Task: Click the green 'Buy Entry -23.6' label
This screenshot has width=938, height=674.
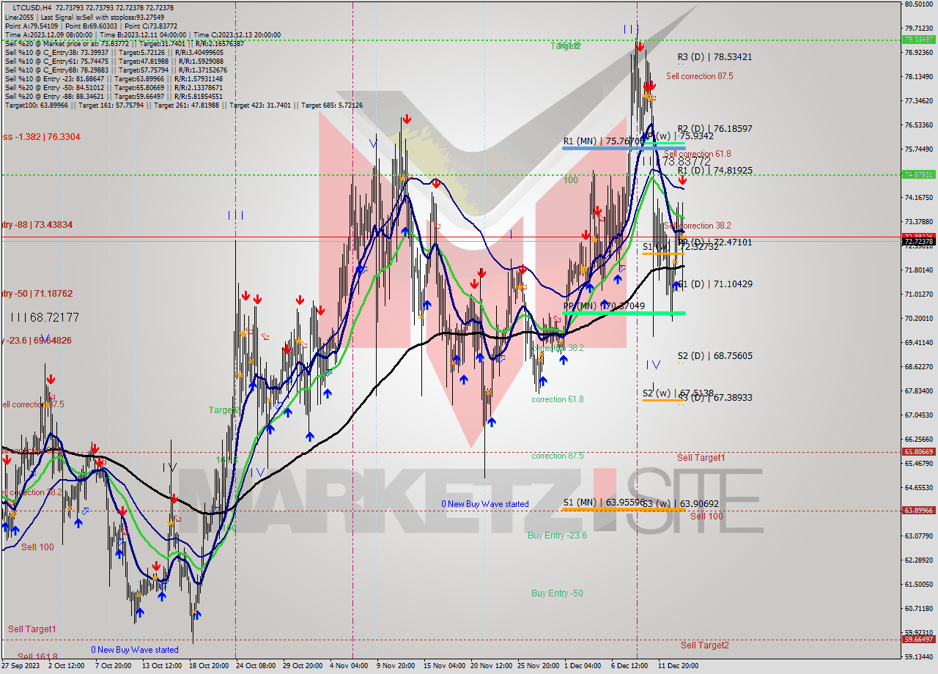Action: (557, 535)
